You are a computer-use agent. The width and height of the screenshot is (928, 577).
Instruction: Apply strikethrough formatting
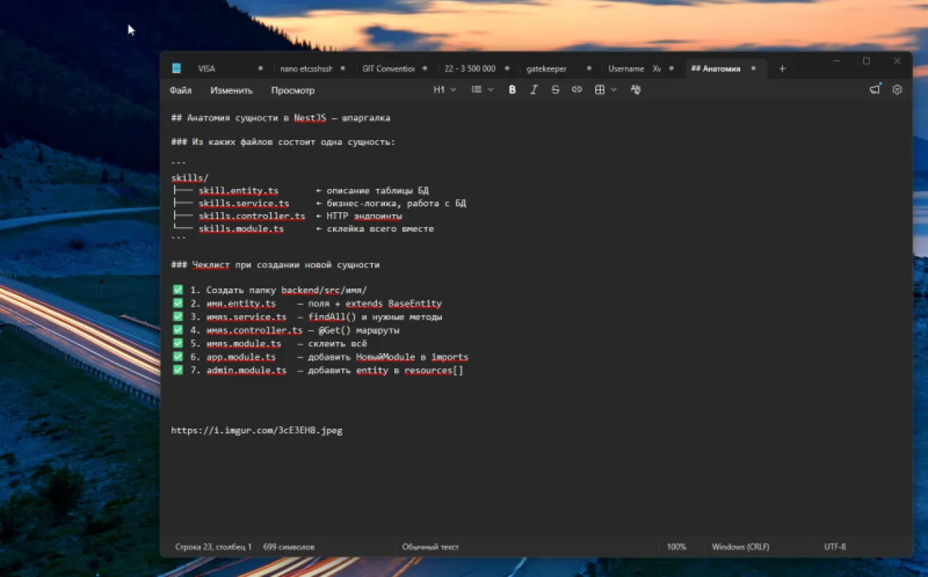(x=555, y=90)
